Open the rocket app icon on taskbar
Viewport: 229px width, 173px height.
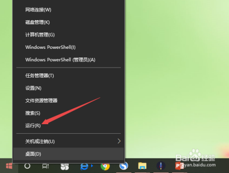[161, 166]
